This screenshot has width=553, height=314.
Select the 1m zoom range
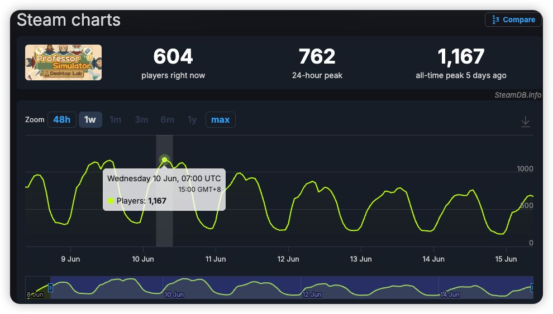(115, 120)
